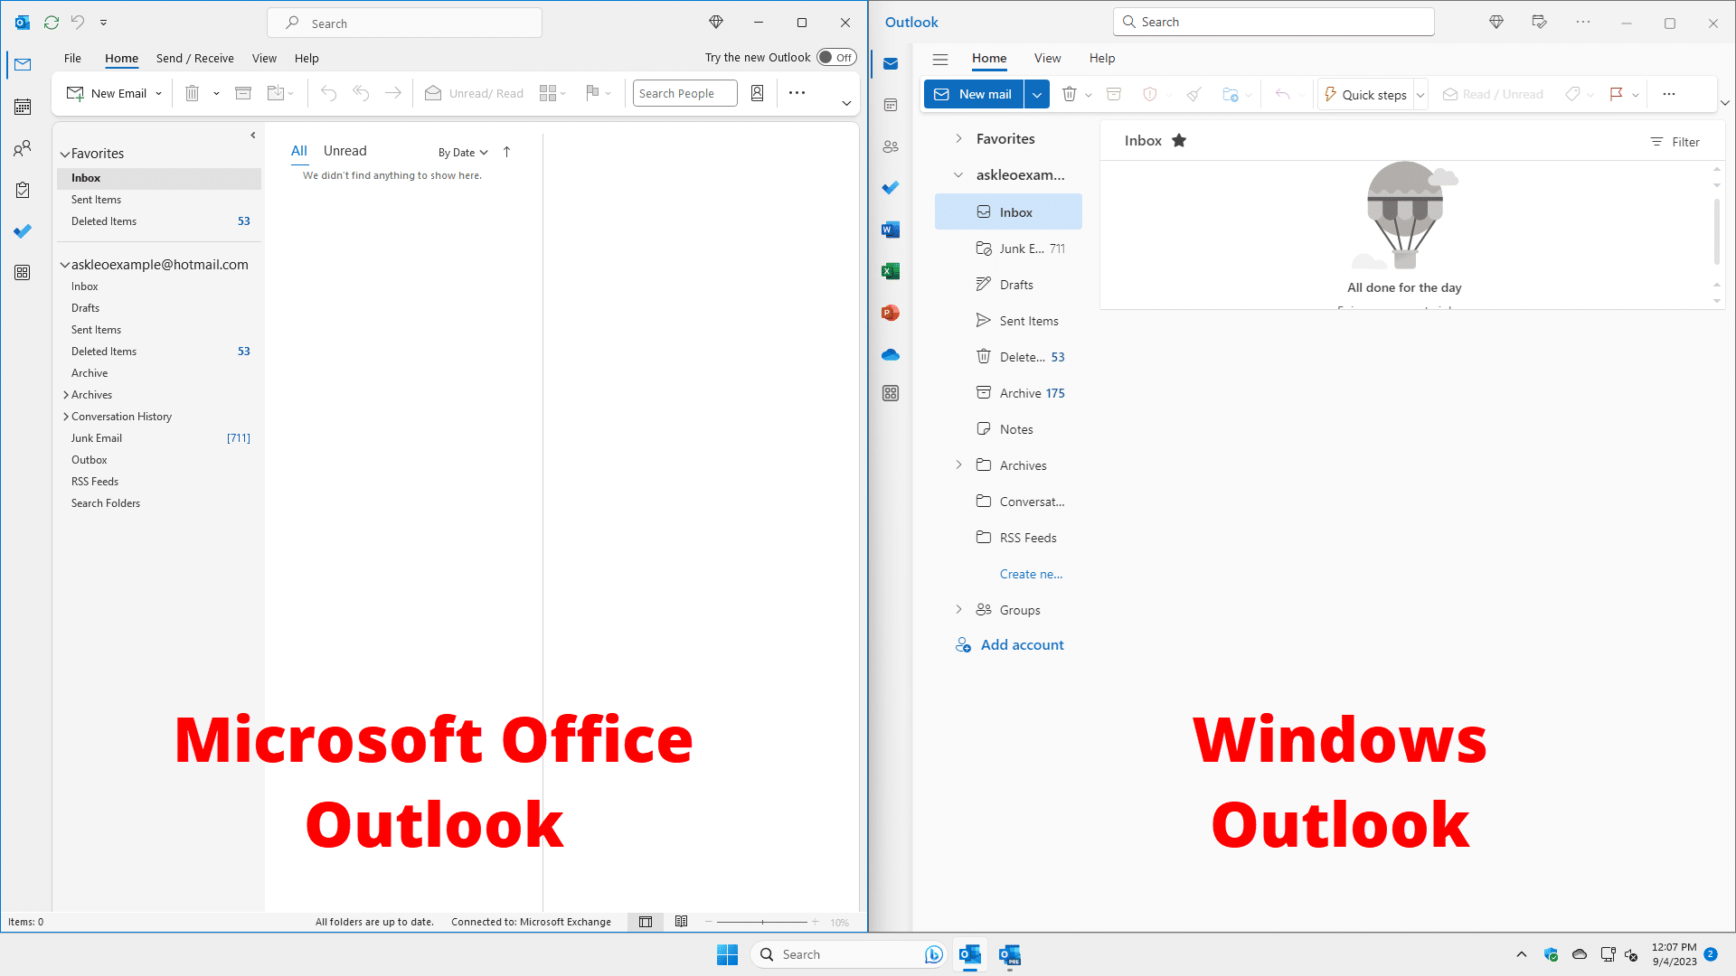Click Quick steps button in Windows Outlook

pyautogui.click(x=1365, y=95)
